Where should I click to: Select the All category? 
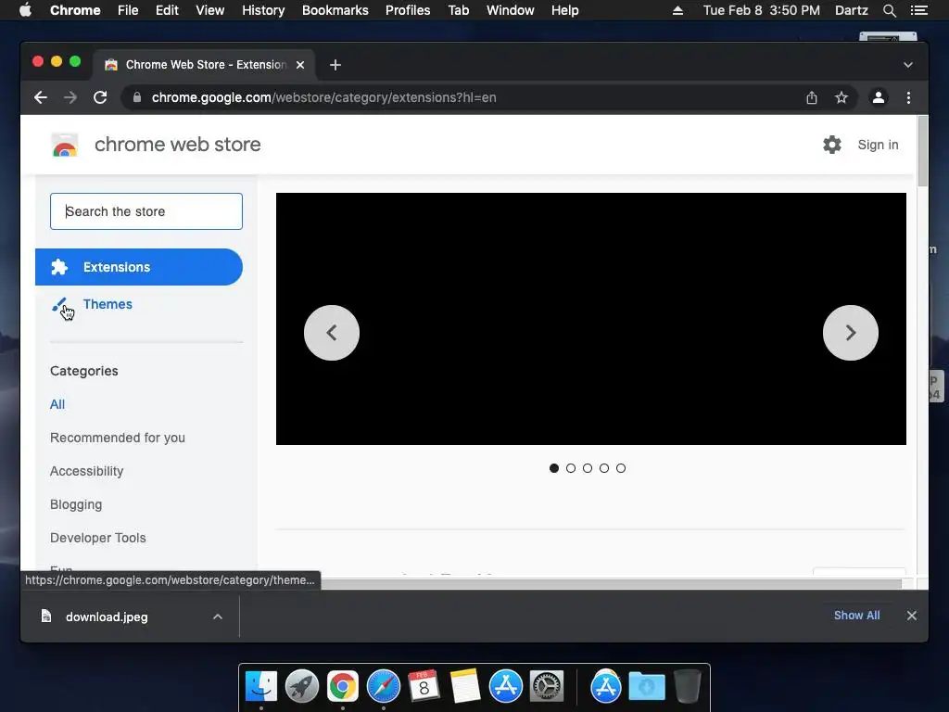(x=57, y=404)
